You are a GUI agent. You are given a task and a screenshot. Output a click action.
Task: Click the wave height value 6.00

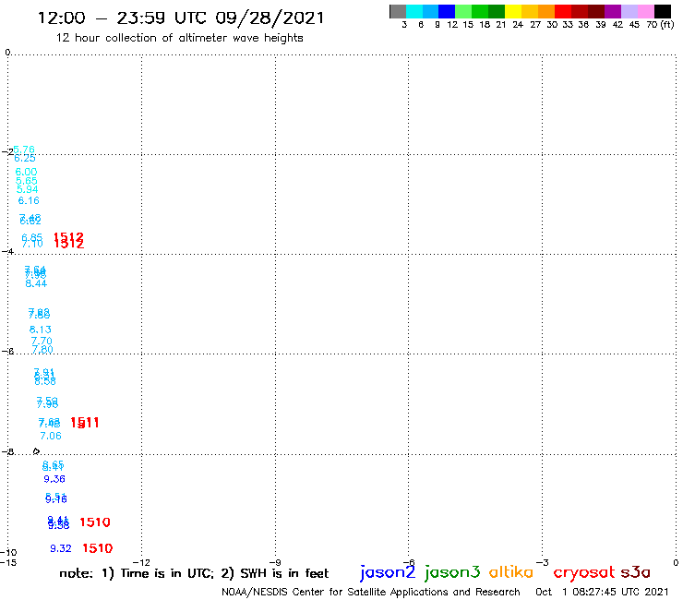(x=26, y=172)
